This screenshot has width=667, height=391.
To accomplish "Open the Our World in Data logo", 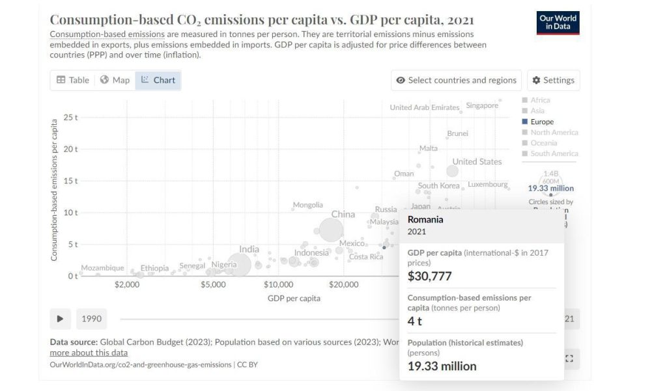I will point(558,23).
